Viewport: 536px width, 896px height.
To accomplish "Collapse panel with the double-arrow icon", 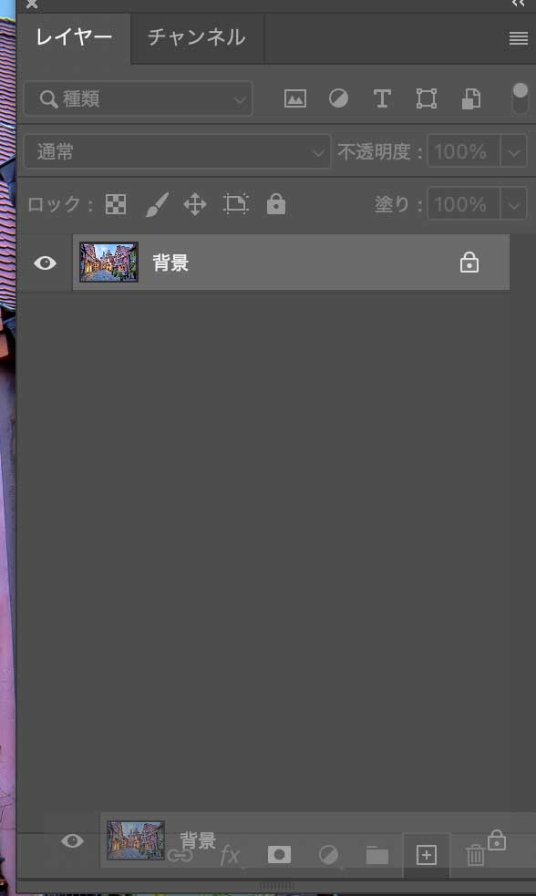I will pos(519,4).
